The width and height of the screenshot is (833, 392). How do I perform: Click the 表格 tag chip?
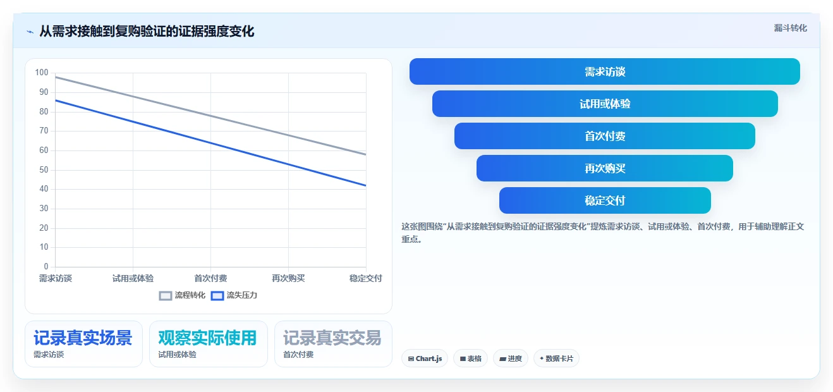470,358
